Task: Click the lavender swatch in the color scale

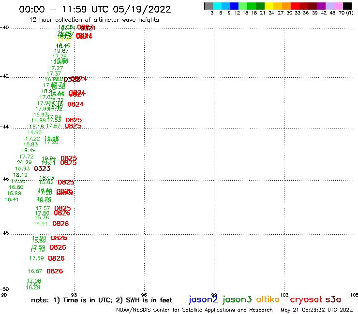Action: coord(329,6)
